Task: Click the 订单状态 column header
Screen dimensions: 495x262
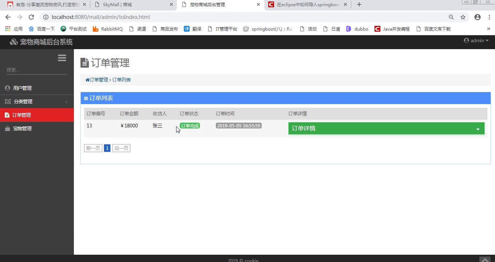Action: click(189, 114)
